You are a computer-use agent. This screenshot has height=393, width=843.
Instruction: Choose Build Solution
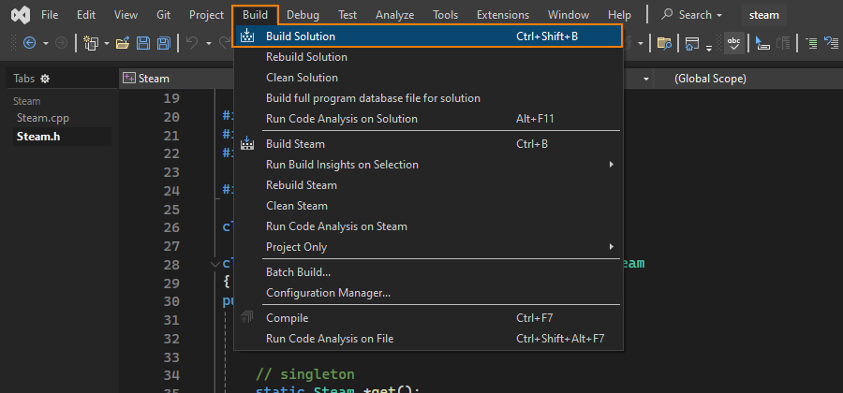pos(428,36)
